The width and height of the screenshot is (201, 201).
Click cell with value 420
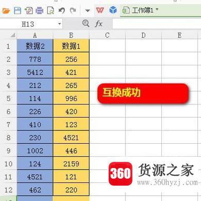71,111
